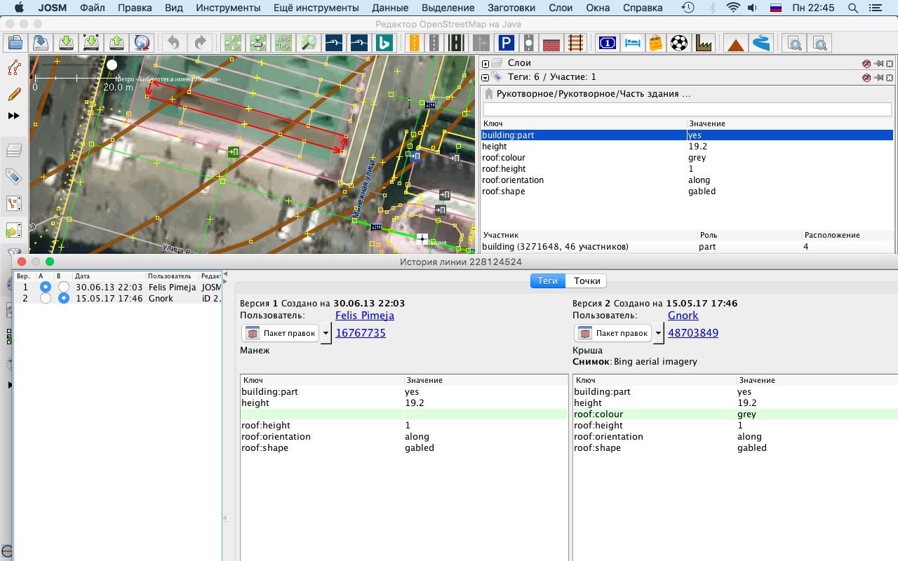
Task: Pin the Теги panel with sticky icon
Action: coord(878,77)
